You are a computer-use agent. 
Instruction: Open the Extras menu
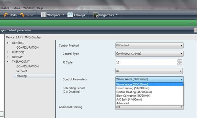pyautogui.click(x=16, y=8)
